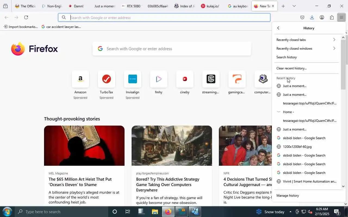
Task: Click the application hamburger menu
Action: point(341,17)
